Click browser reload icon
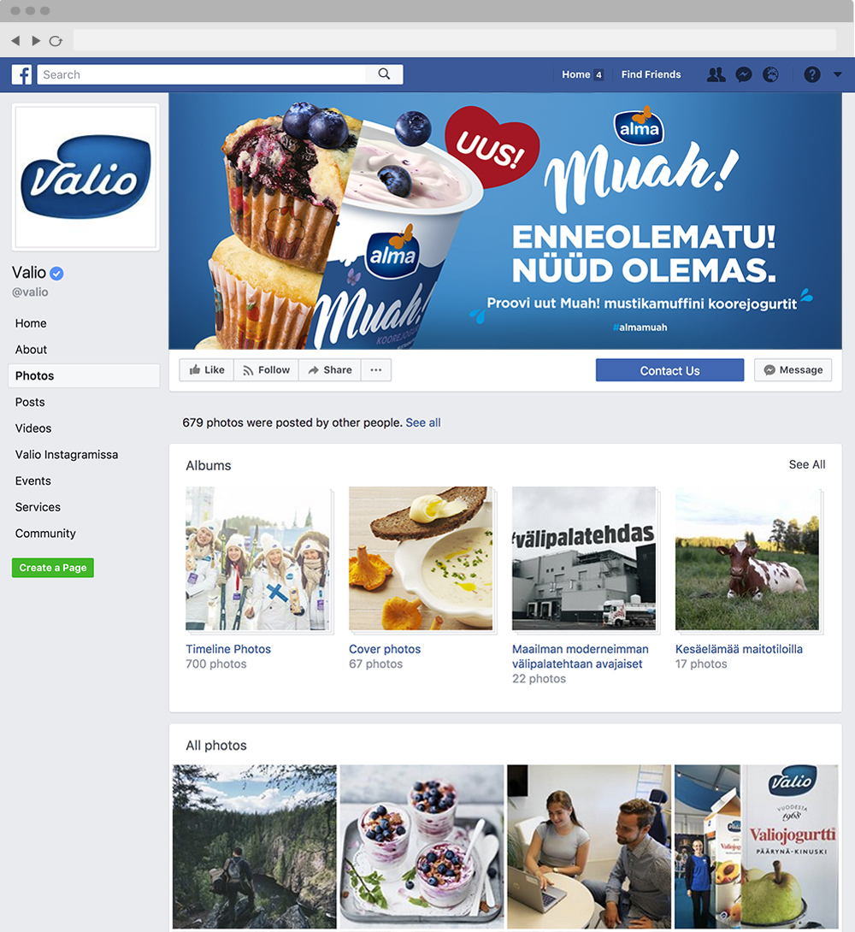The width and height of the screenshot is (855, 932). click(56, 41)
